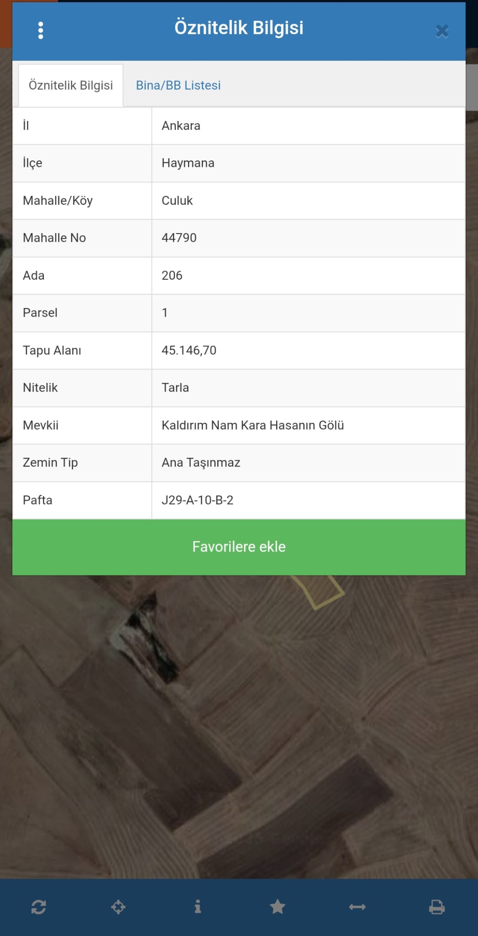Image resolution: width=478 pixels, height=936 pixels.
Task: Select the Culuk Mahalle/Köy value
Action: click(178, 200)
